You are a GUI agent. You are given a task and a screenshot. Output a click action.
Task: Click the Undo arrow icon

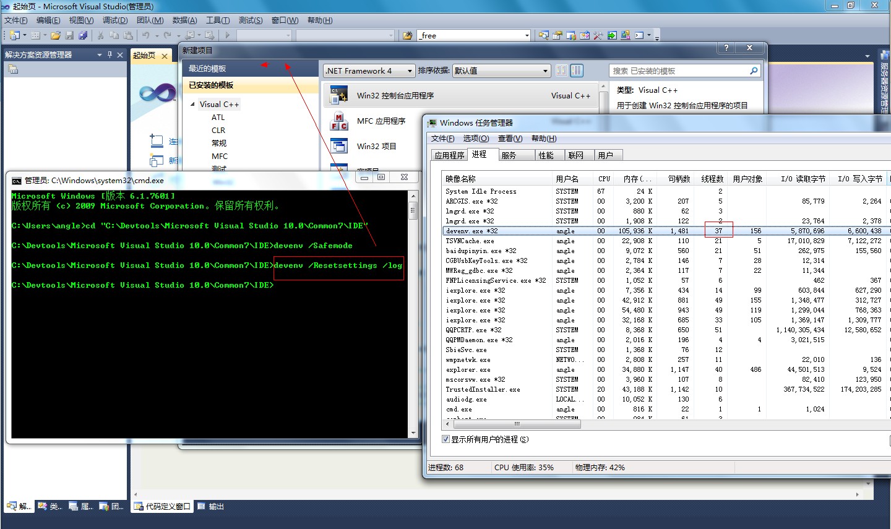[146, 35]
